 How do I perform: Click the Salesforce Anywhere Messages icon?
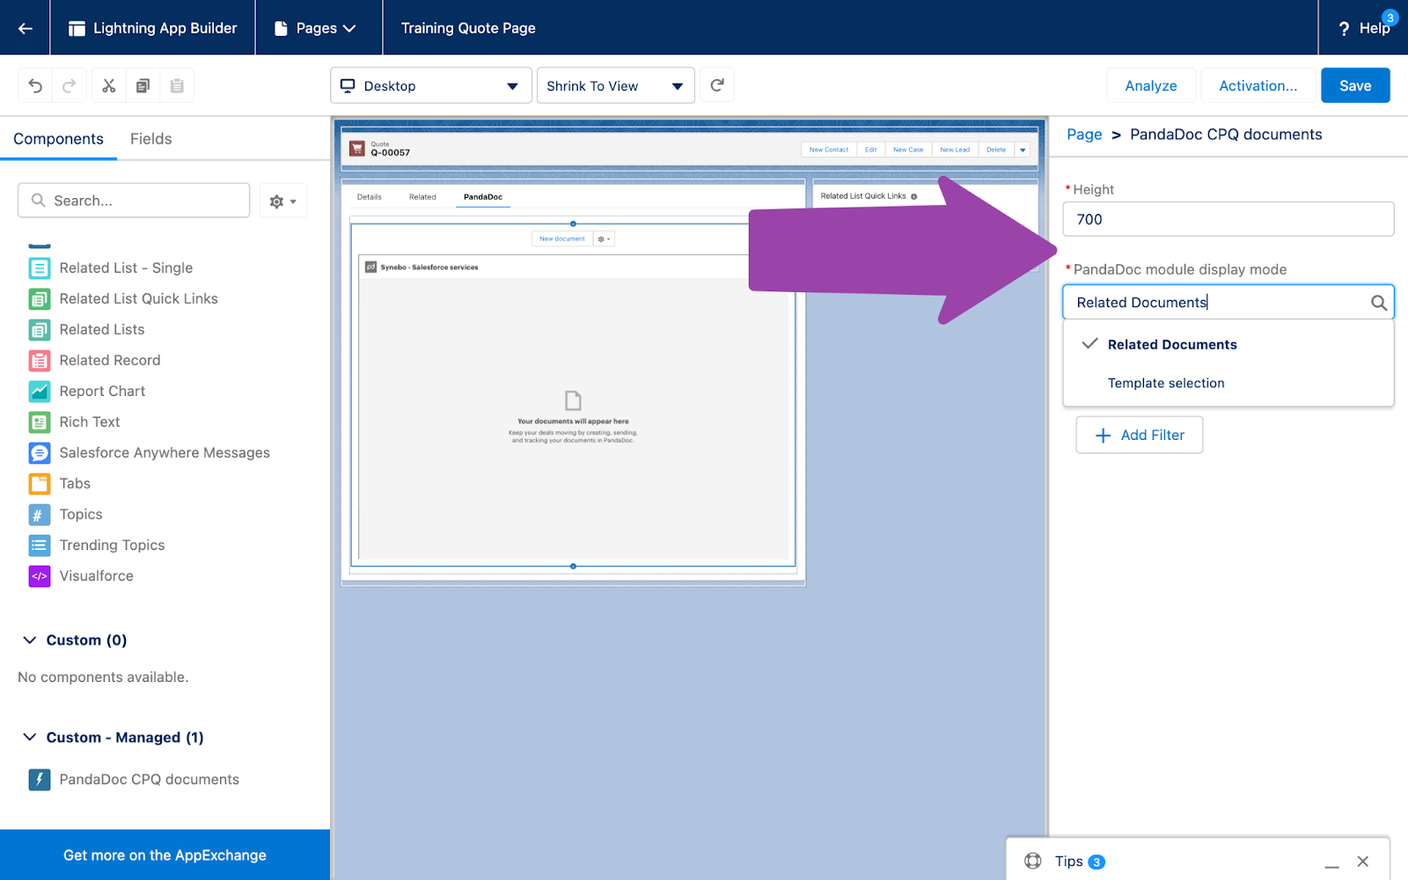tap(40, 452)
